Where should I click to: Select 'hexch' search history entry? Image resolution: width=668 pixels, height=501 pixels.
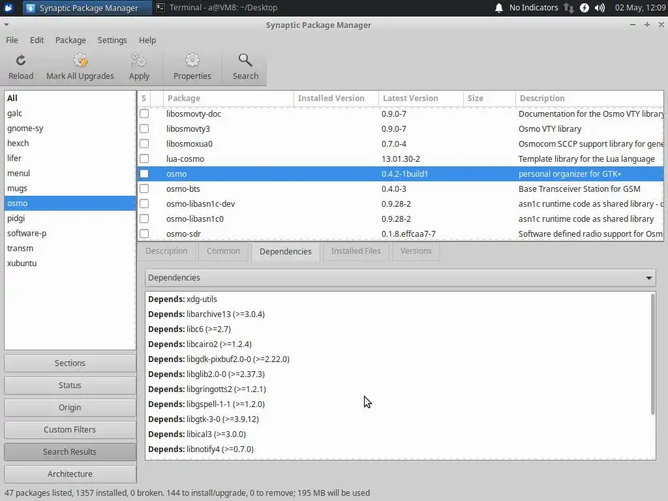tap(70, 143)
